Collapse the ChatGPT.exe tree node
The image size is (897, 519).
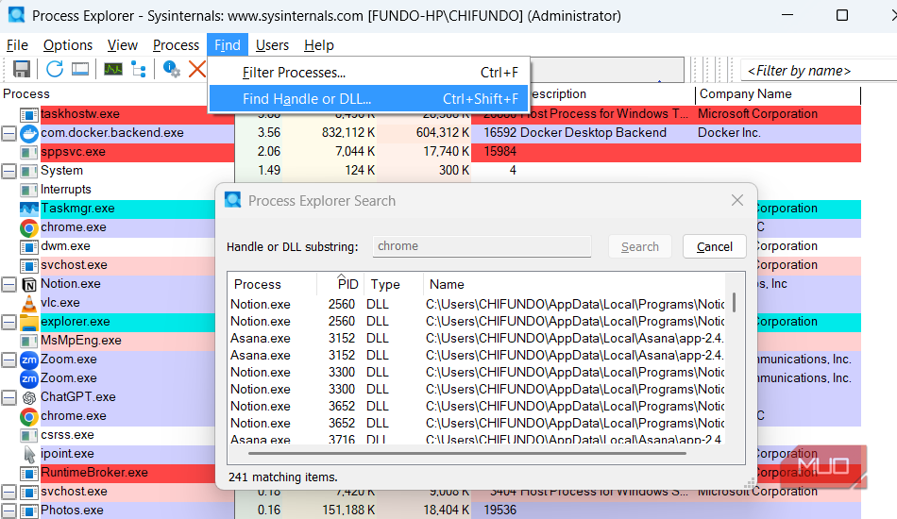(8, 397)
